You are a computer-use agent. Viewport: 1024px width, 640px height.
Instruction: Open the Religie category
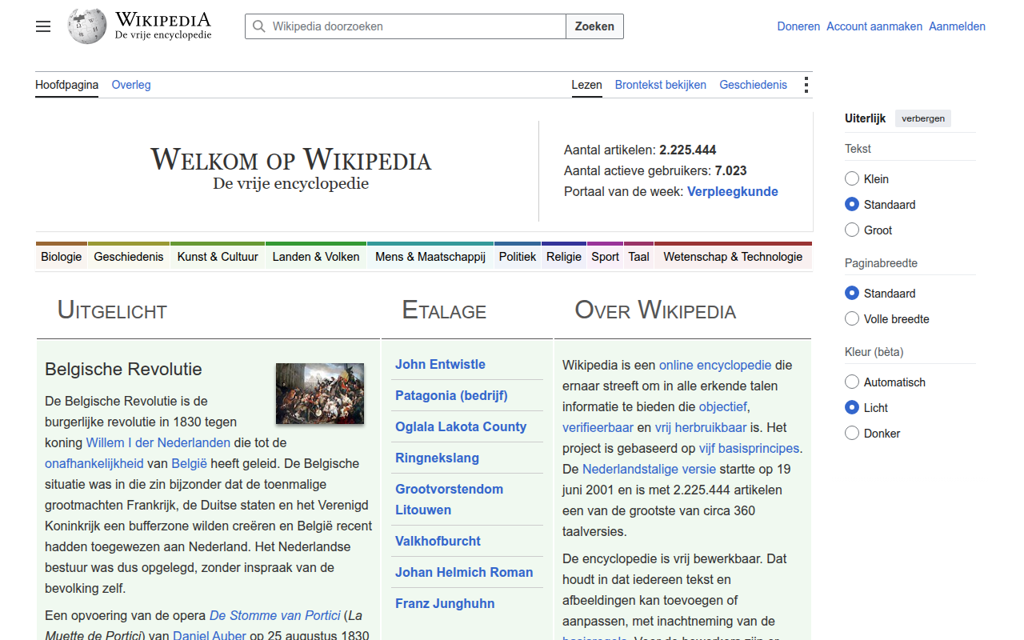[x=564, y=257]
